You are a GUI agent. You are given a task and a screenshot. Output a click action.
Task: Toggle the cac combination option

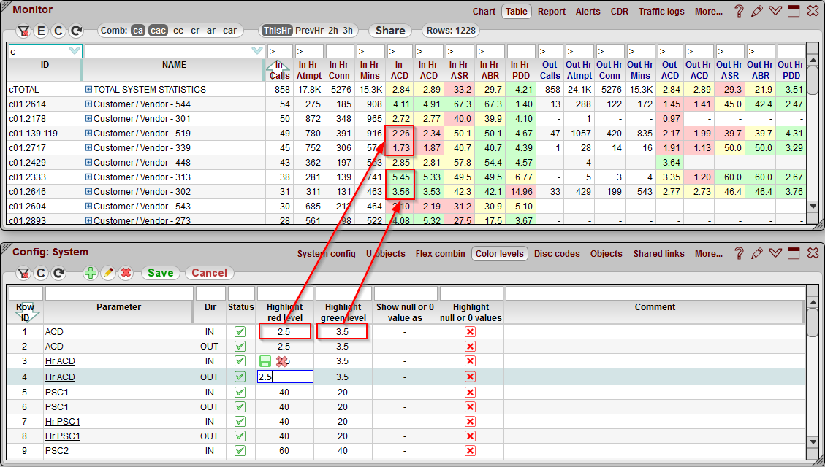tap(158, 31)
